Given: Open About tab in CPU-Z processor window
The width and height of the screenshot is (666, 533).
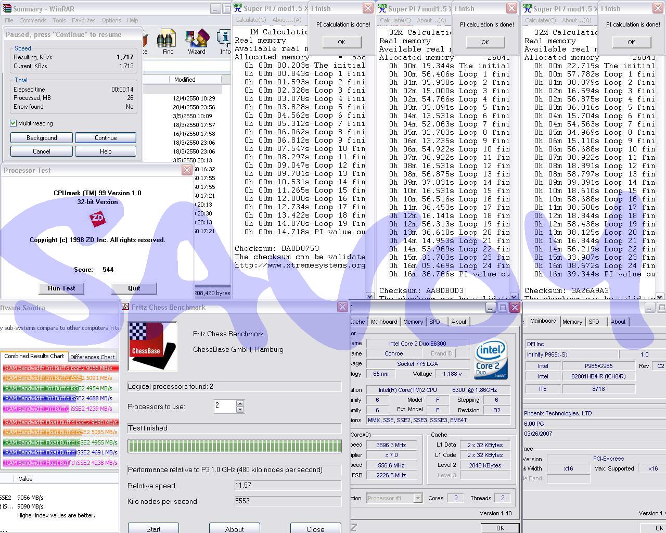Looking at the screenshot, I should (459, 322).
